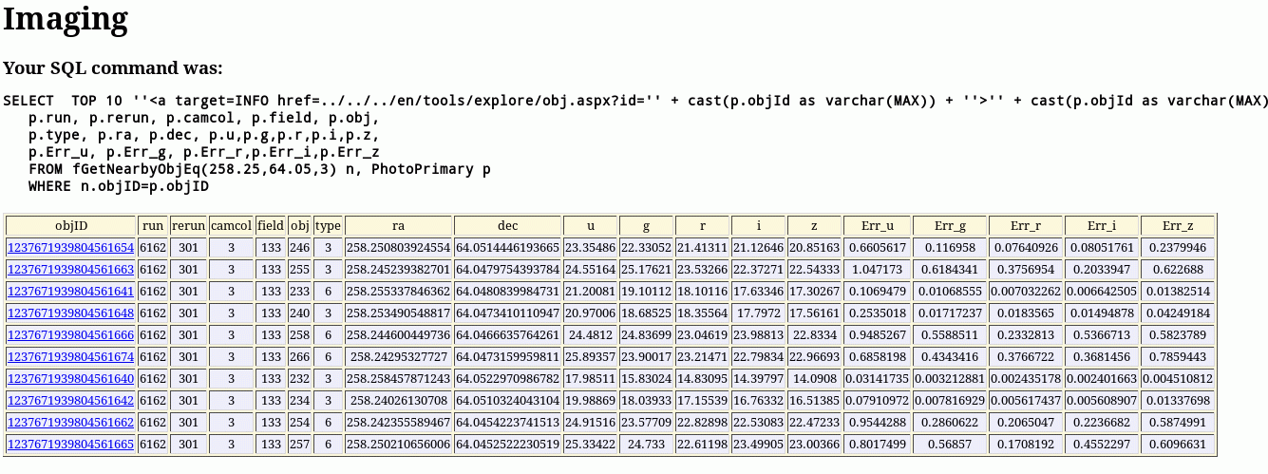Click Err_i value 0.2236682
The width and height of the screenshot is (1268, 474).
tap(1102, 422)
